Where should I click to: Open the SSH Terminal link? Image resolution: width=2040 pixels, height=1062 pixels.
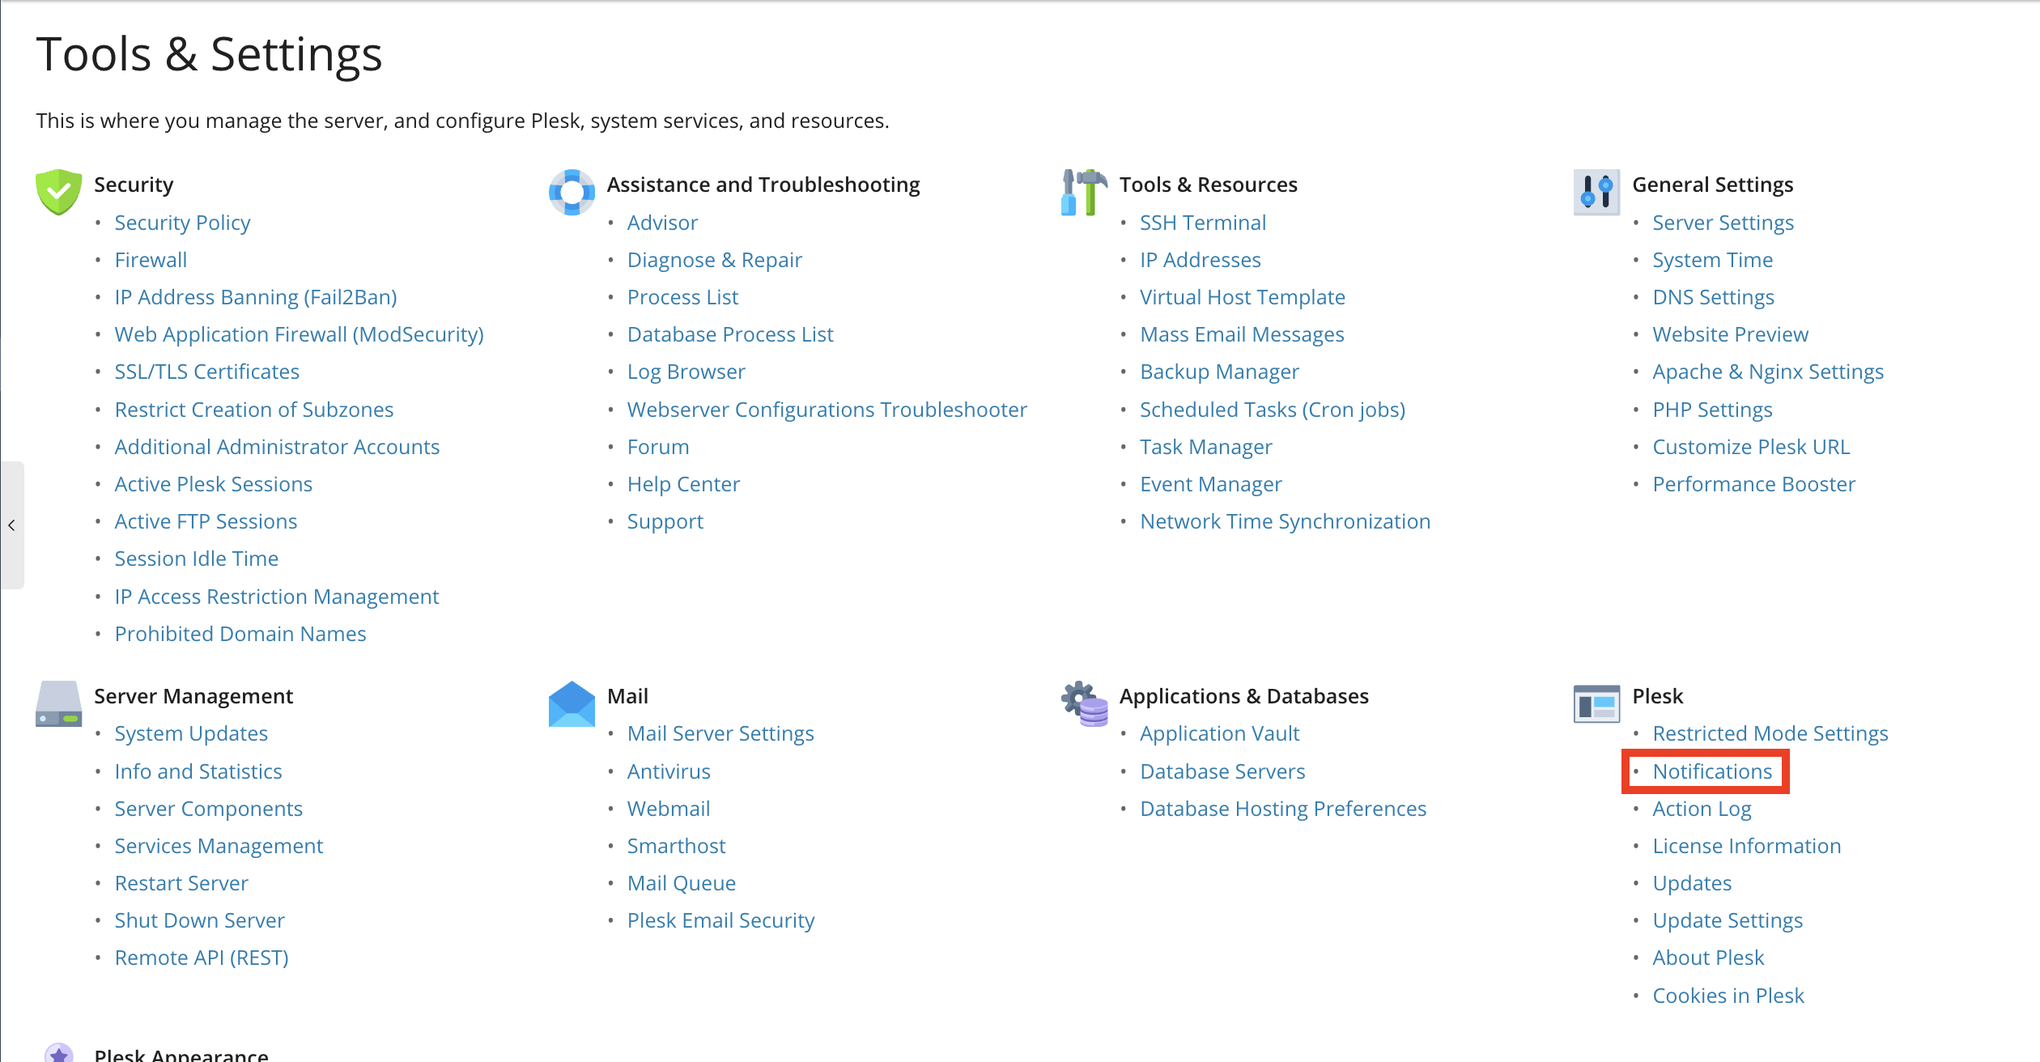(1203, 223)
